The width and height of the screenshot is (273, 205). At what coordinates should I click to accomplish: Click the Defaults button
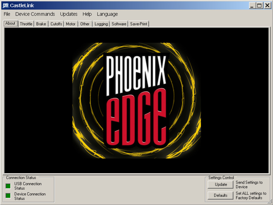(x=220, y=195)
